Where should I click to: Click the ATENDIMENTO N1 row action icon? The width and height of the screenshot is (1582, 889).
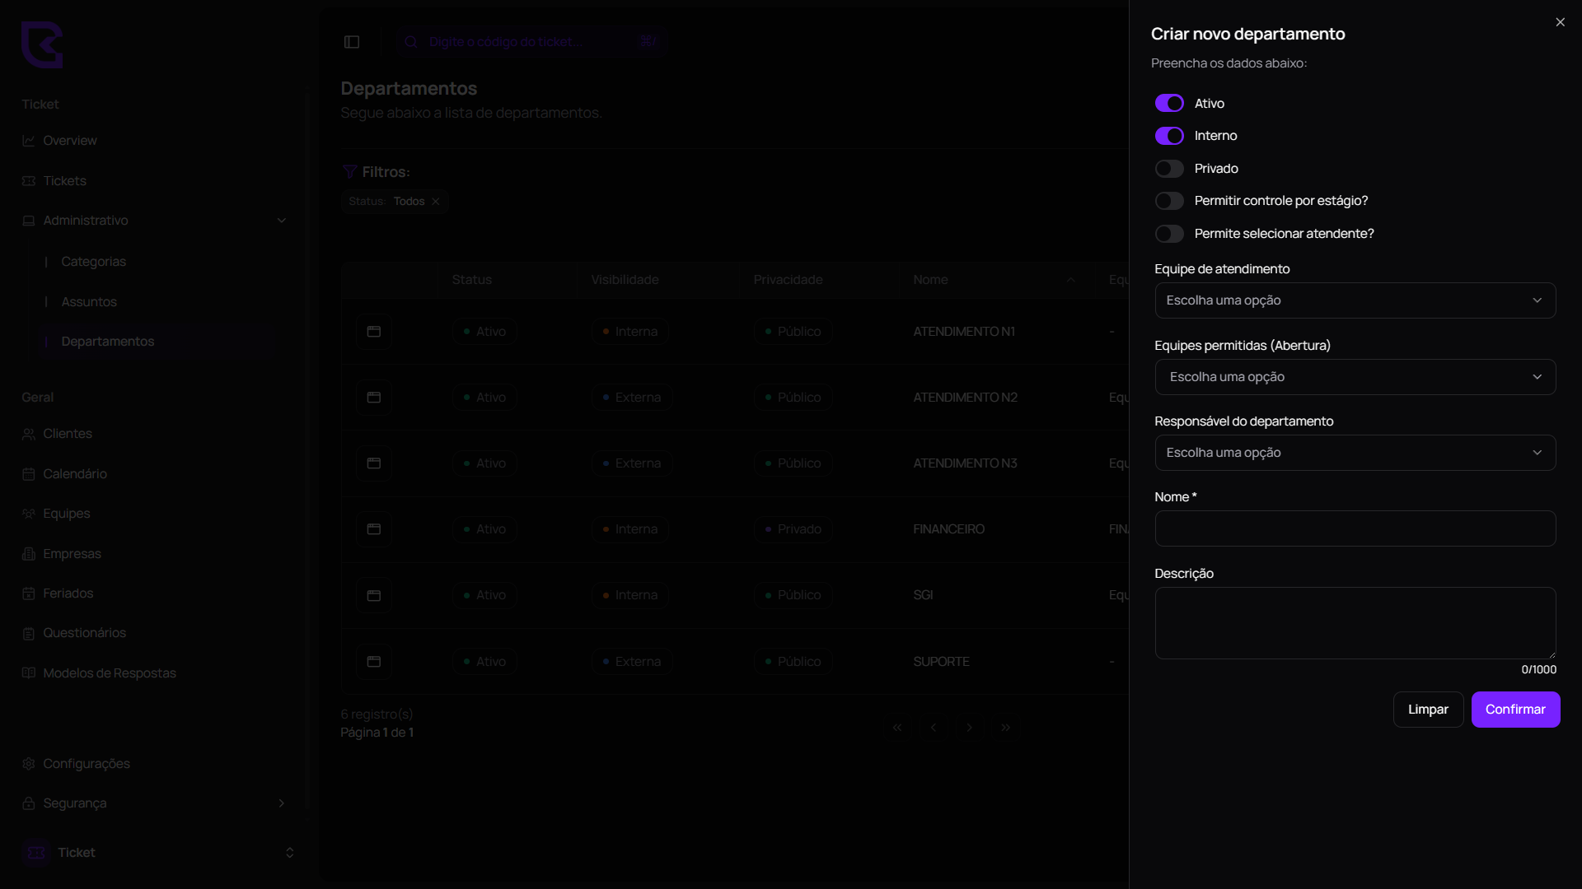coord(373,332)
